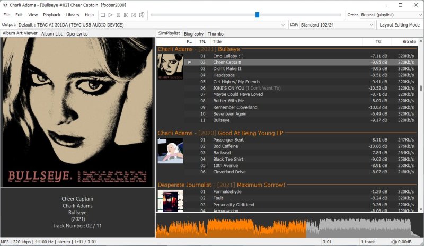Click the volume speaker icon in status bar
Viewport: 424px width, 246px height.
coord(394,242)
